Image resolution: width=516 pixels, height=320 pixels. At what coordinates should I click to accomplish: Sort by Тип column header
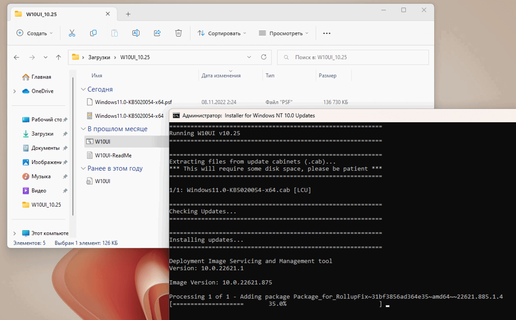coord(270,76)
